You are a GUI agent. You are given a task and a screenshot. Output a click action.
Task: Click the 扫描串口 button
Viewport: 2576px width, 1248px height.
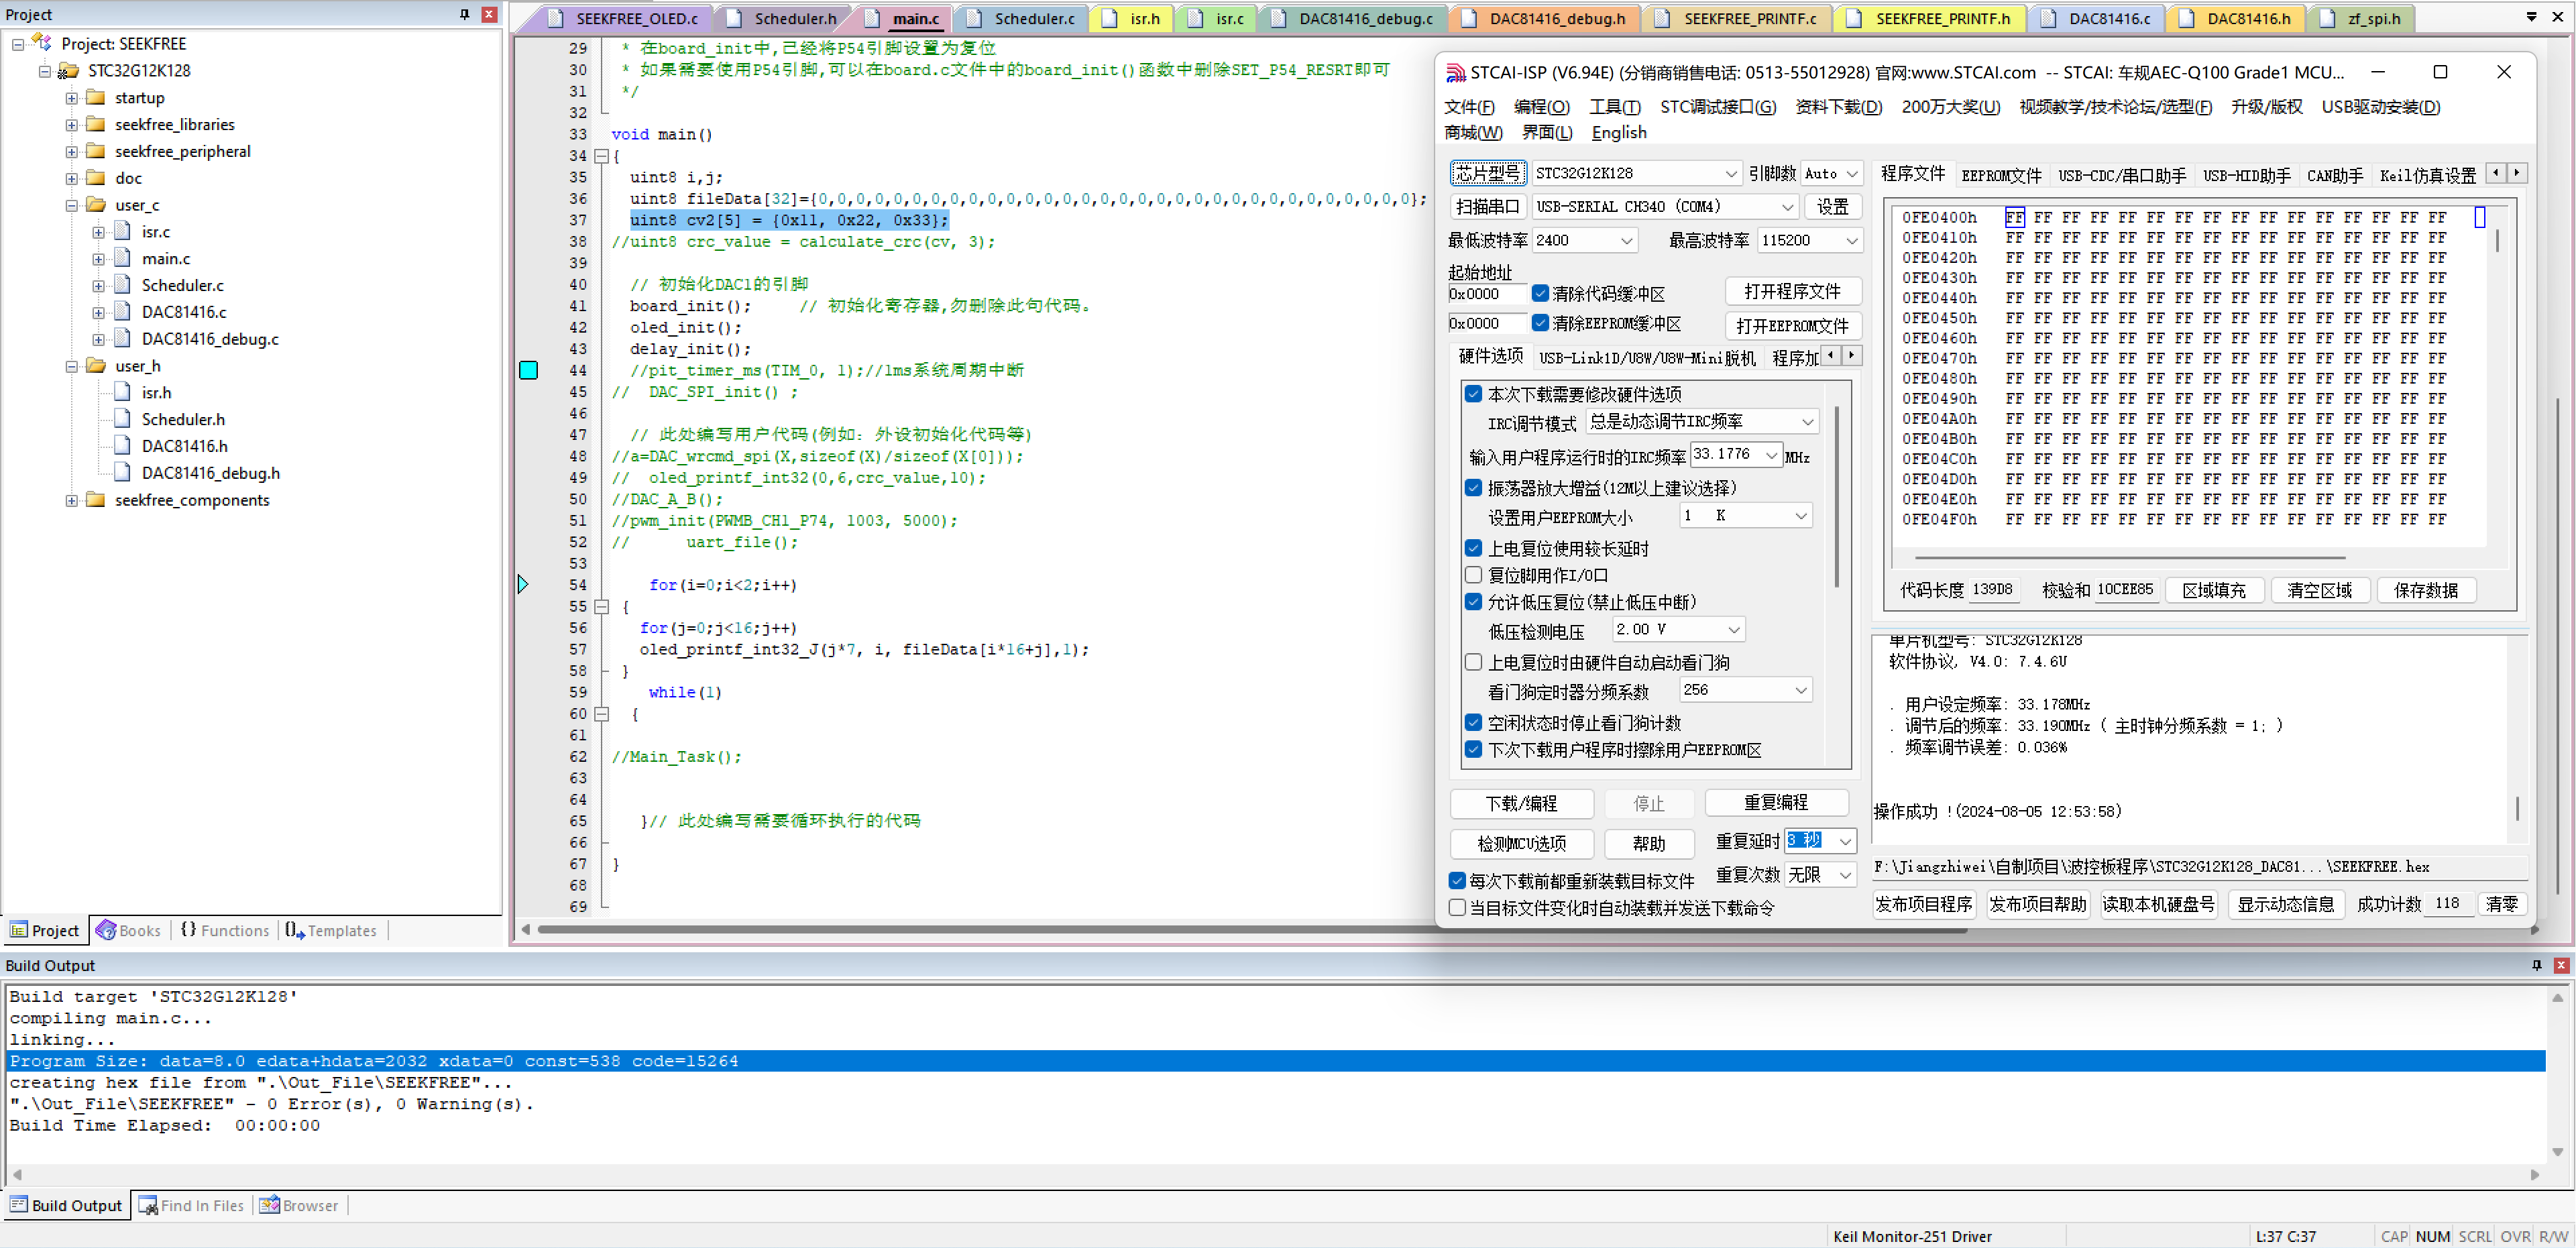(x=1487, y=206)
